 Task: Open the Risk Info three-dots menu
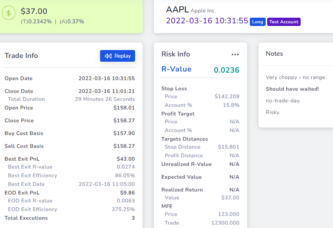(235, 55)
